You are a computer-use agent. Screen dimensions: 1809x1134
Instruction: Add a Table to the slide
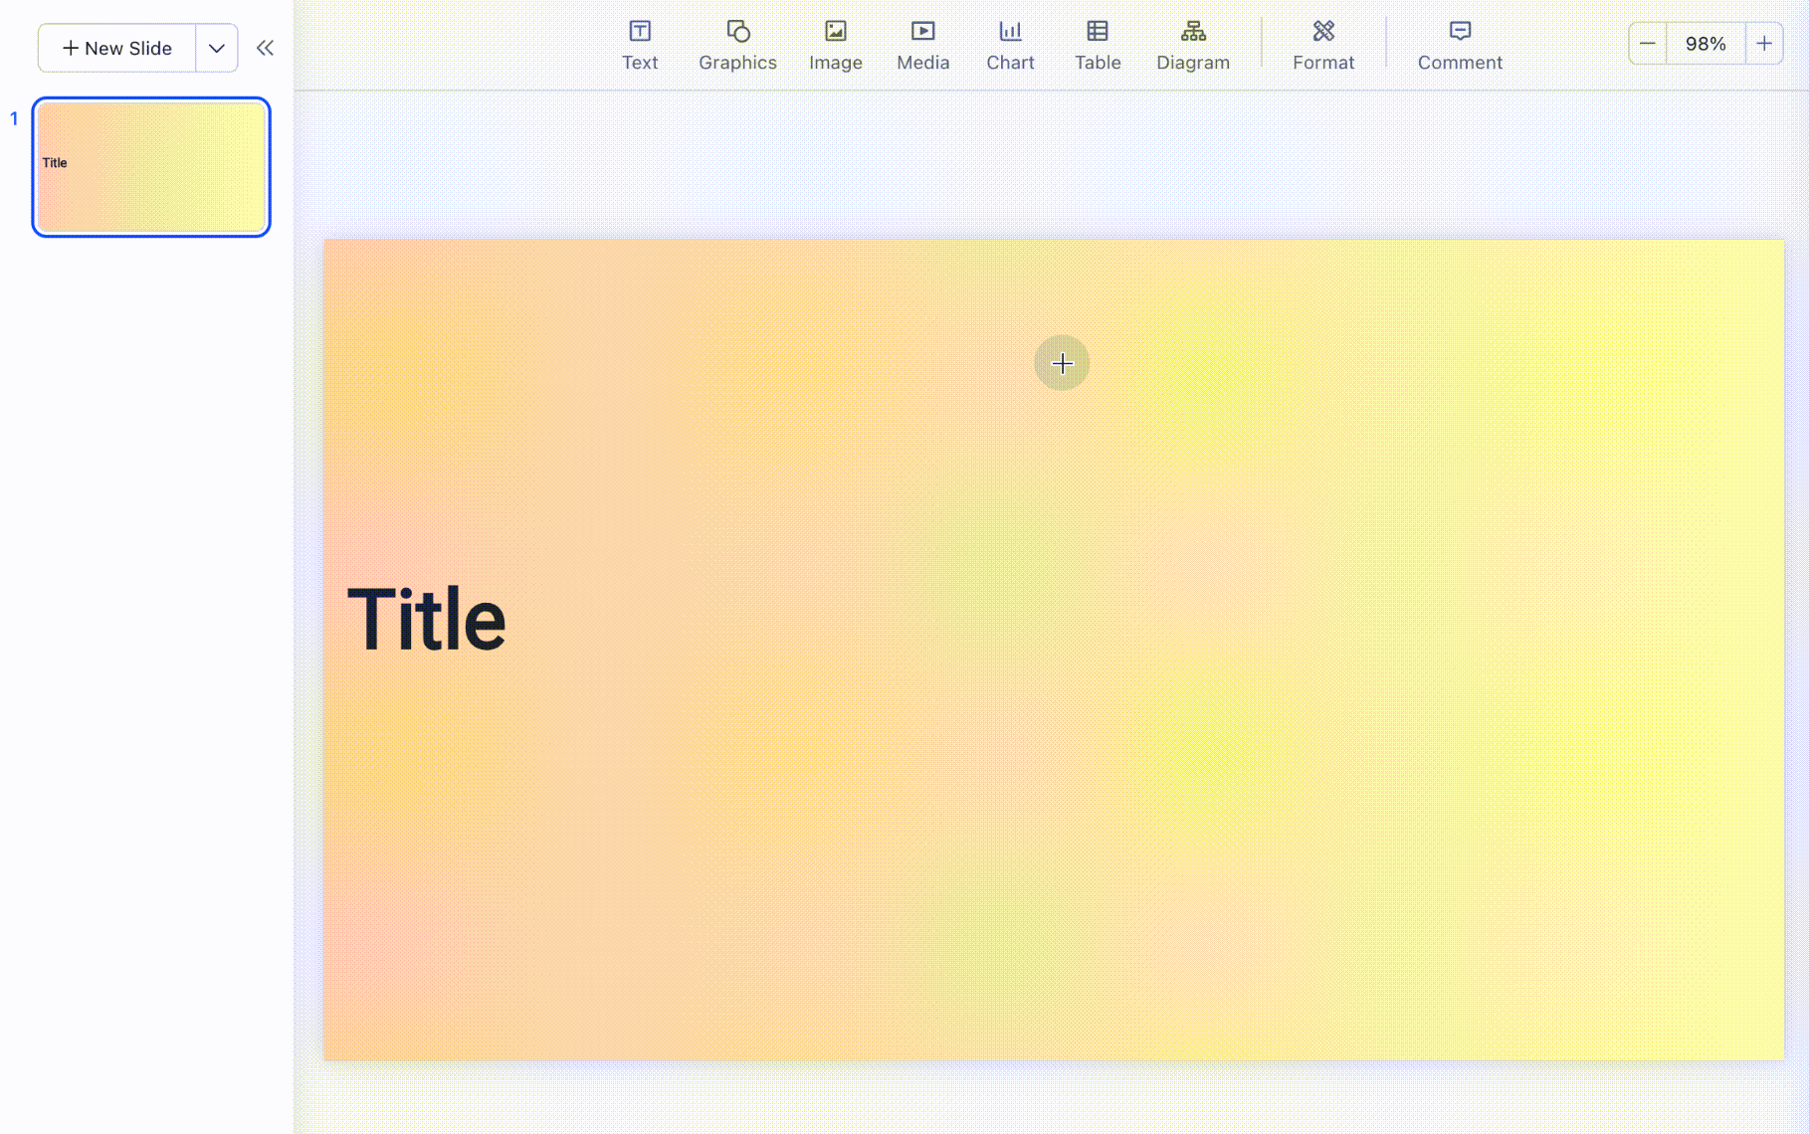coord(1097,45)
